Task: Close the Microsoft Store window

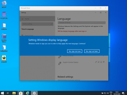Action: (106, 8)
